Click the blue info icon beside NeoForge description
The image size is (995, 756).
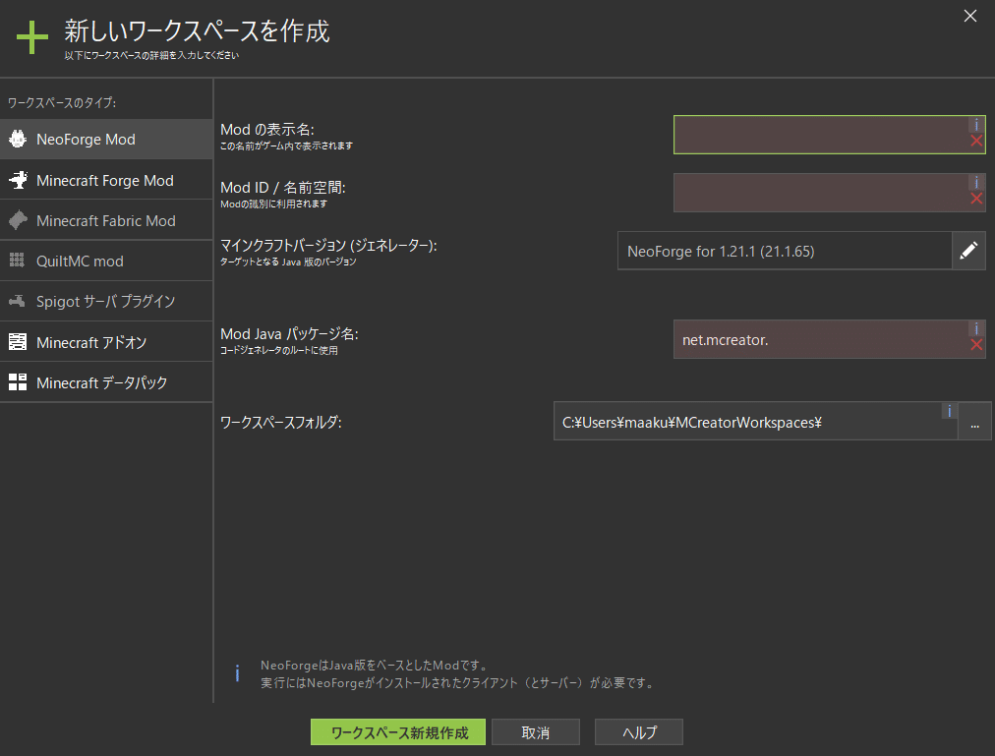click(237, 673)
